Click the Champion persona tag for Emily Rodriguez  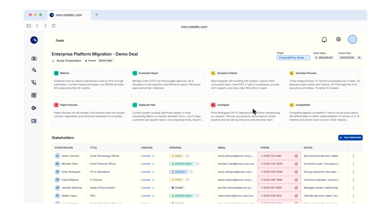coord(179,172)
